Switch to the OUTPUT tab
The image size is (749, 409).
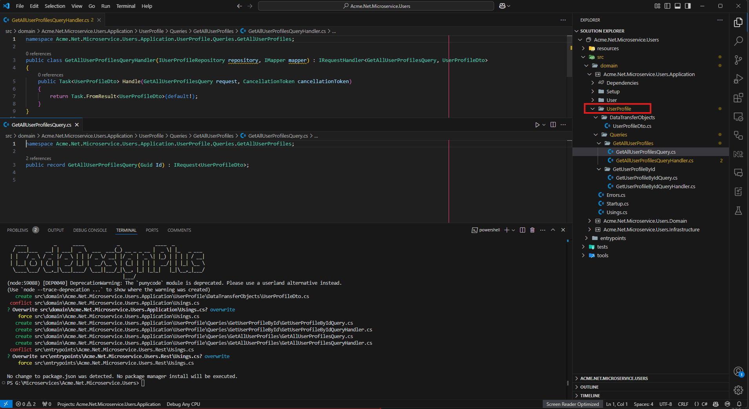56,230
